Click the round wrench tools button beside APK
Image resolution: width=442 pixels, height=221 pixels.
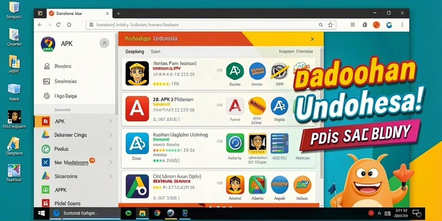104,43
